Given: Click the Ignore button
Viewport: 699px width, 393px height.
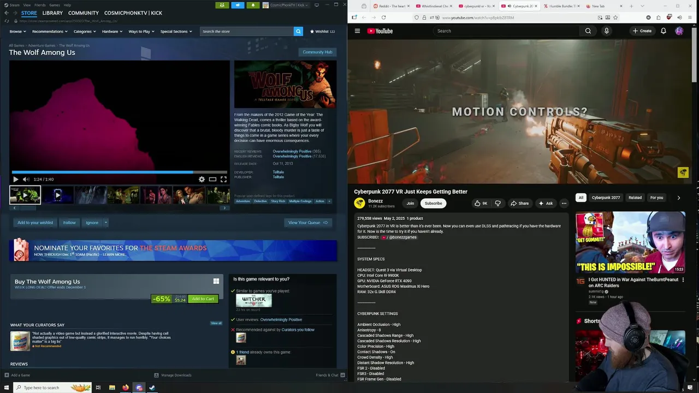Looking at the screenshot, I should point(92,222).
